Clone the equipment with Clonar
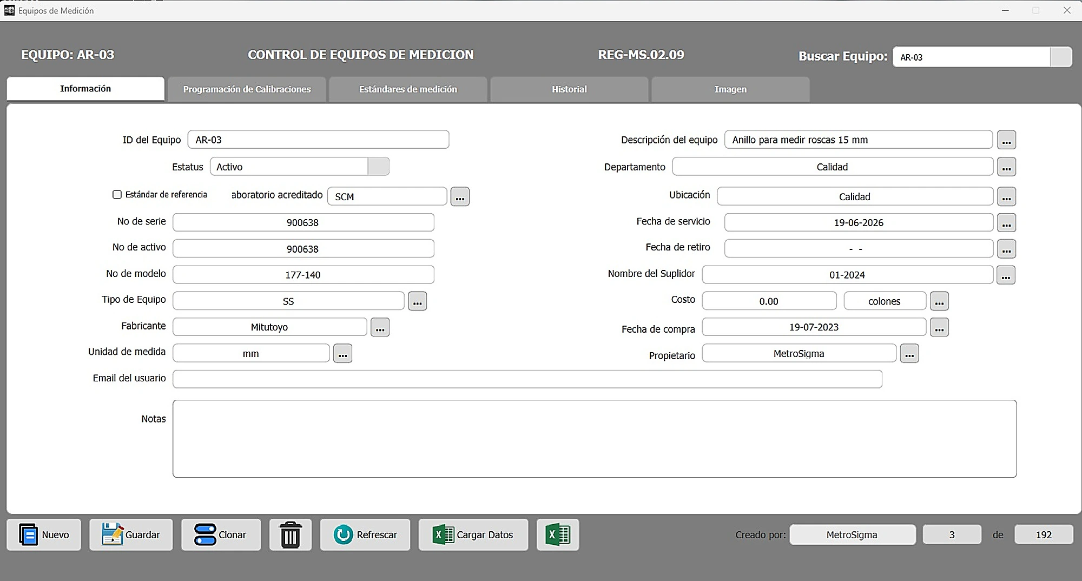 (221, 534)
